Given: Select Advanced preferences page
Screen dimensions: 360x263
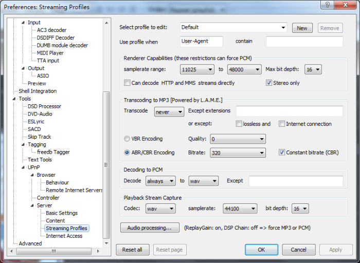Looking at the screenshot, I should tap(30, 243).
